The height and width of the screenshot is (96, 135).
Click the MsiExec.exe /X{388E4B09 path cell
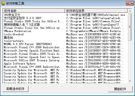click(95, 54)
